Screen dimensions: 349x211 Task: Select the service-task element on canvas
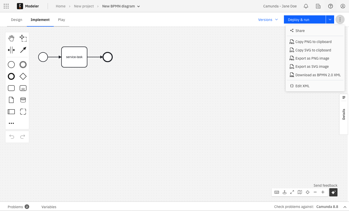[74, 57]
